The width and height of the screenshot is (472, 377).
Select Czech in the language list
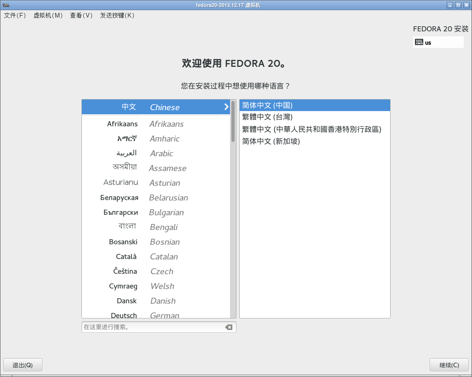[x=156, y=271]
